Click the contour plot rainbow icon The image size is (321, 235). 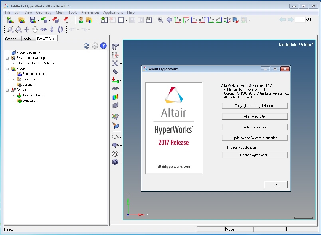115,97
